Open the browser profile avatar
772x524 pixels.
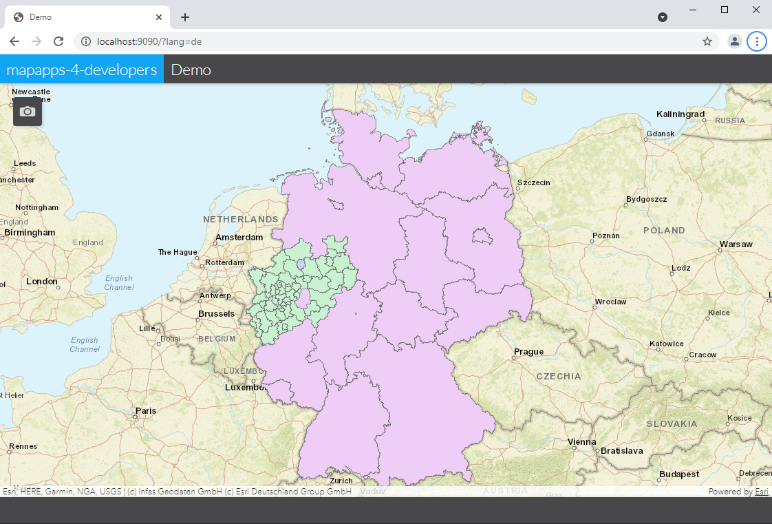tap(734, 41)
